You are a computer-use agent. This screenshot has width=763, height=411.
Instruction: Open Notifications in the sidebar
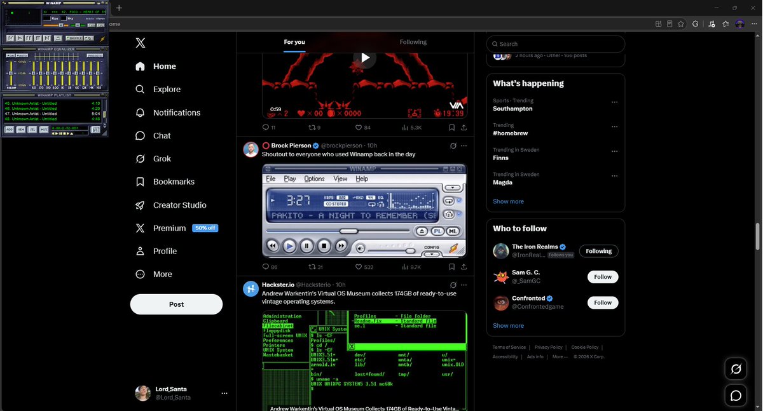[168, 112]
